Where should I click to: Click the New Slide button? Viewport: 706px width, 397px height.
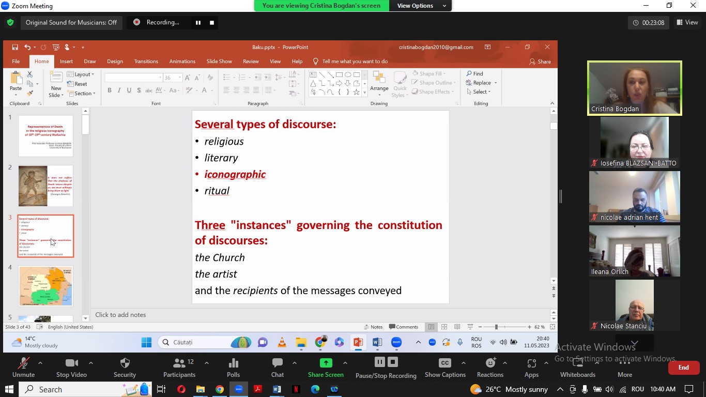(56, 84)
